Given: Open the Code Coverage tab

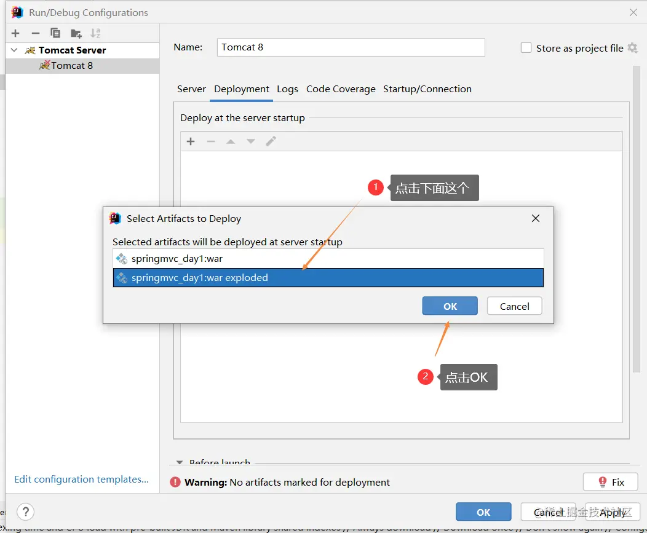Looking at the screenshot, I should tap(341, 89).
